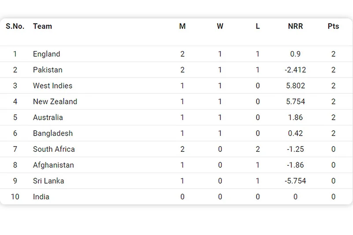Open the Afghanistan team entry
This screenshot has height=235, width=353.
pyautogui.click(x=53, y=165)
